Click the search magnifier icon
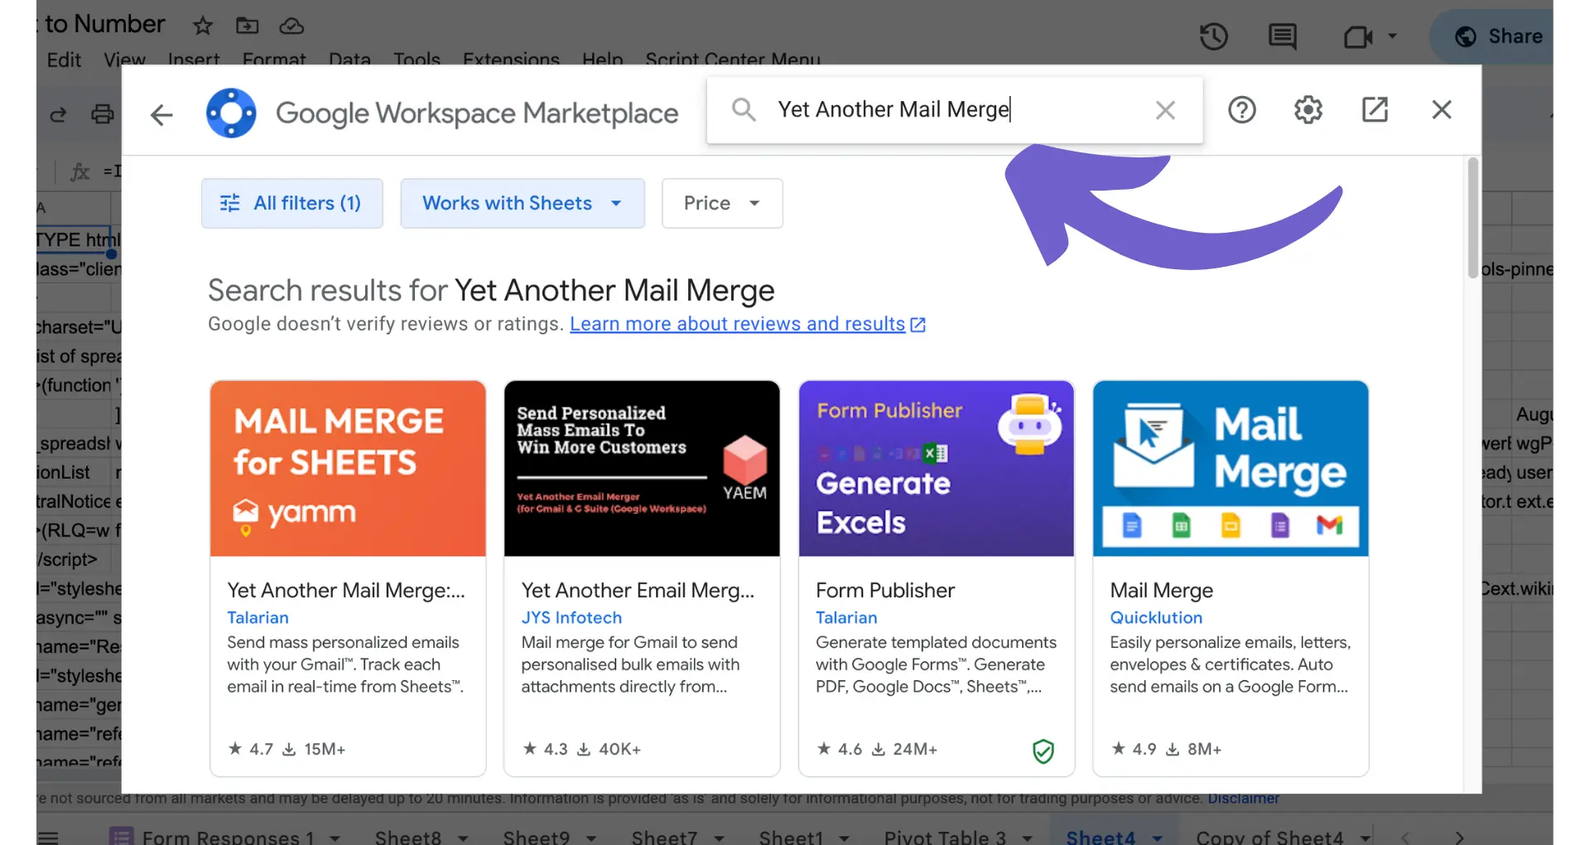This screenshot has height=845, width=1590. click(744, 109)
